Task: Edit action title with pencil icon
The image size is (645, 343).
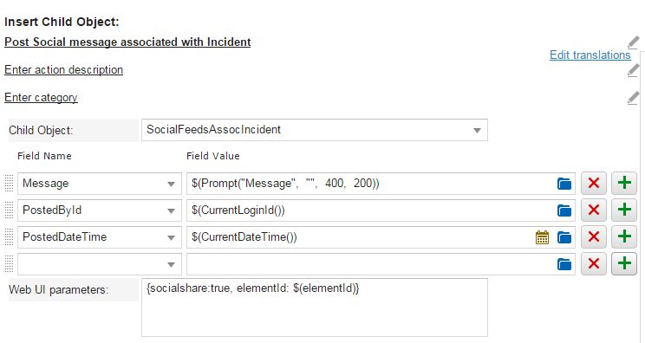Action: coord(634,42)
